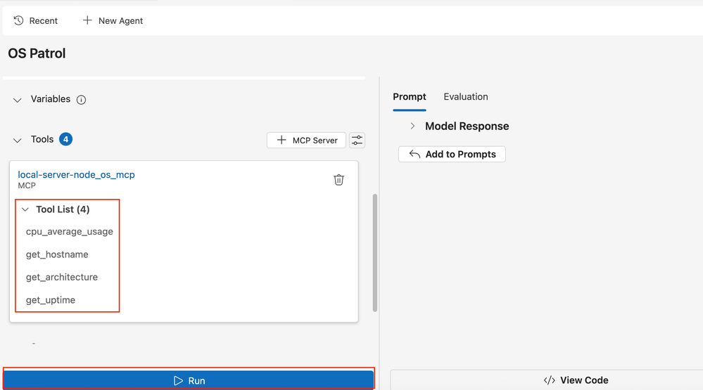
Task: Click the Tools count badge 4
Action: (65, 139)
